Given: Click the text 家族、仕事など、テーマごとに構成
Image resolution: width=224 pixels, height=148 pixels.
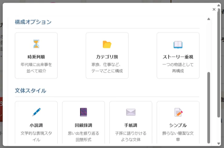Looking at the screenshot, I should [x=107, y=67].
